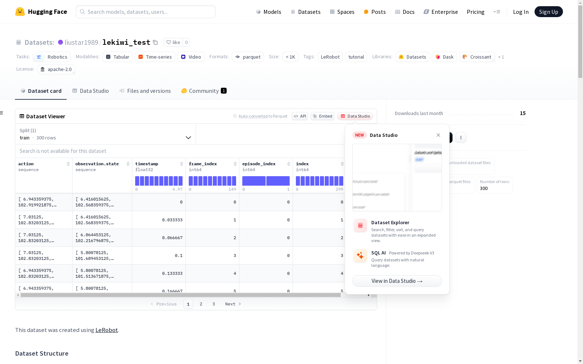Click the heart like button
This screenshot has height=364, width=583.
(x=173, y=42)
